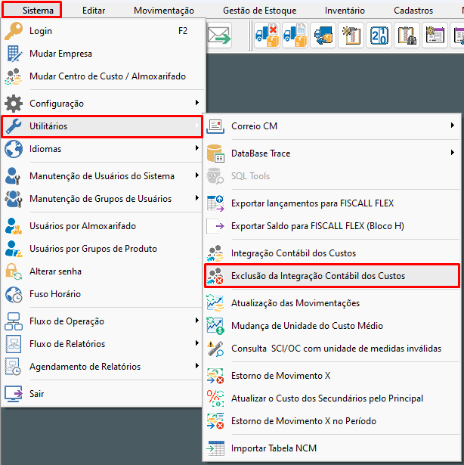Screen dimensions: 464x465
Task: Click the SQL Tools database-magnifier icon
Action: click(215, 176)
